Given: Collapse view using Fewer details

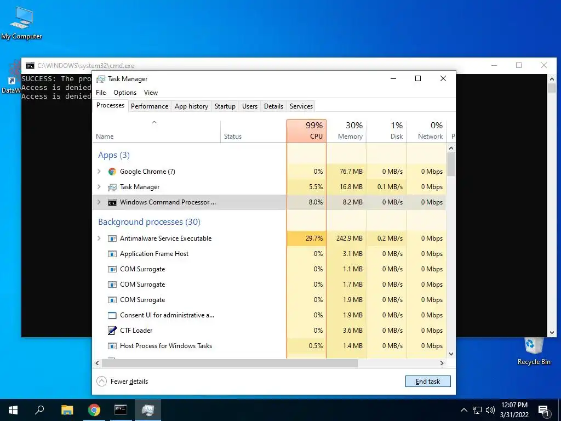Looking at the screenshot, I should (x=122, y=382).
